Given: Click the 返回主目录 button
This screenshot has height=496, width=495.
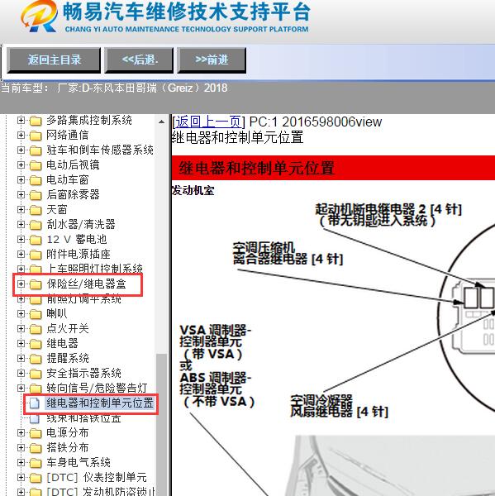Looking at the screenshot, I should pyautogui.click(x=54, y=60).
